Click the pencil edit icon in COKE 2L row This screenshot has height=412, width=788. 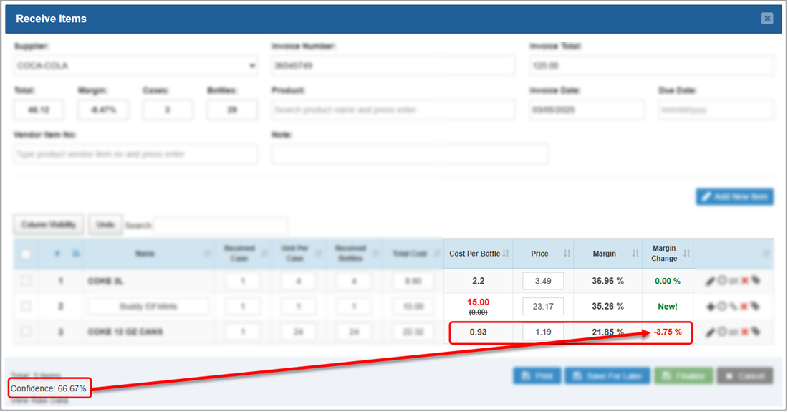[710, 282]
